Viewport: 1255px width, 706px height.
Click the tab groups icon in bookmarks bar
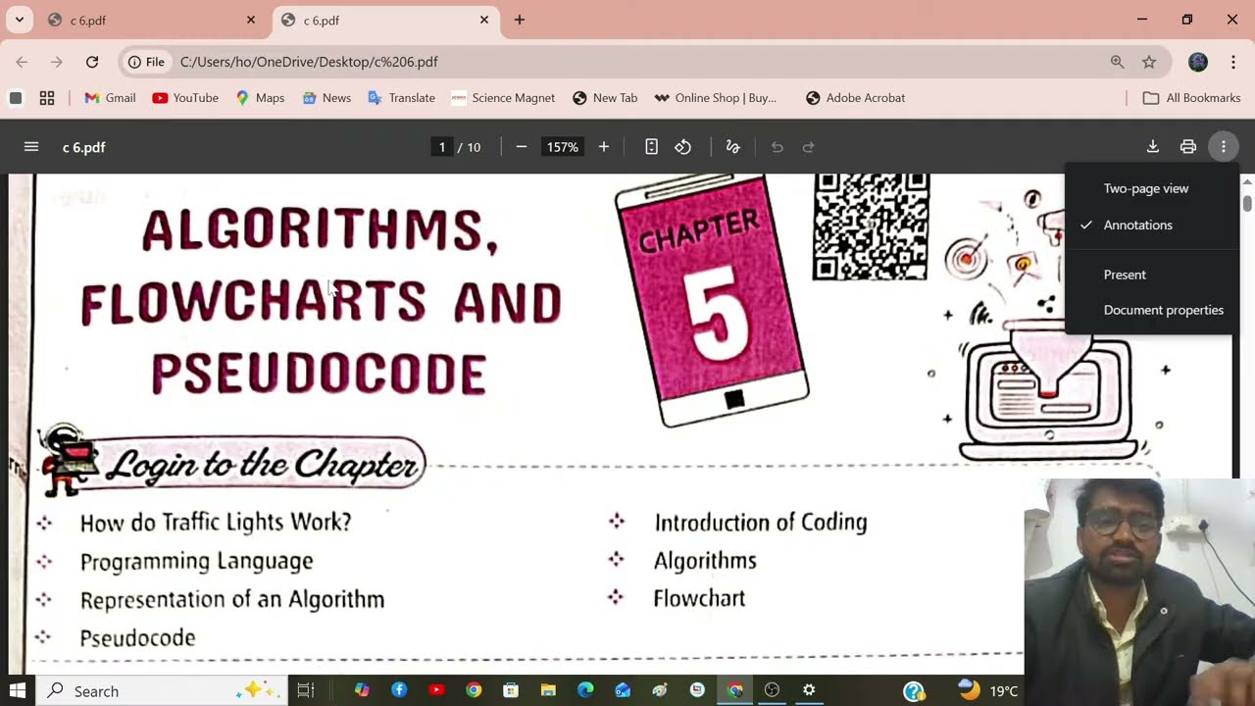[x=16, y=98]
